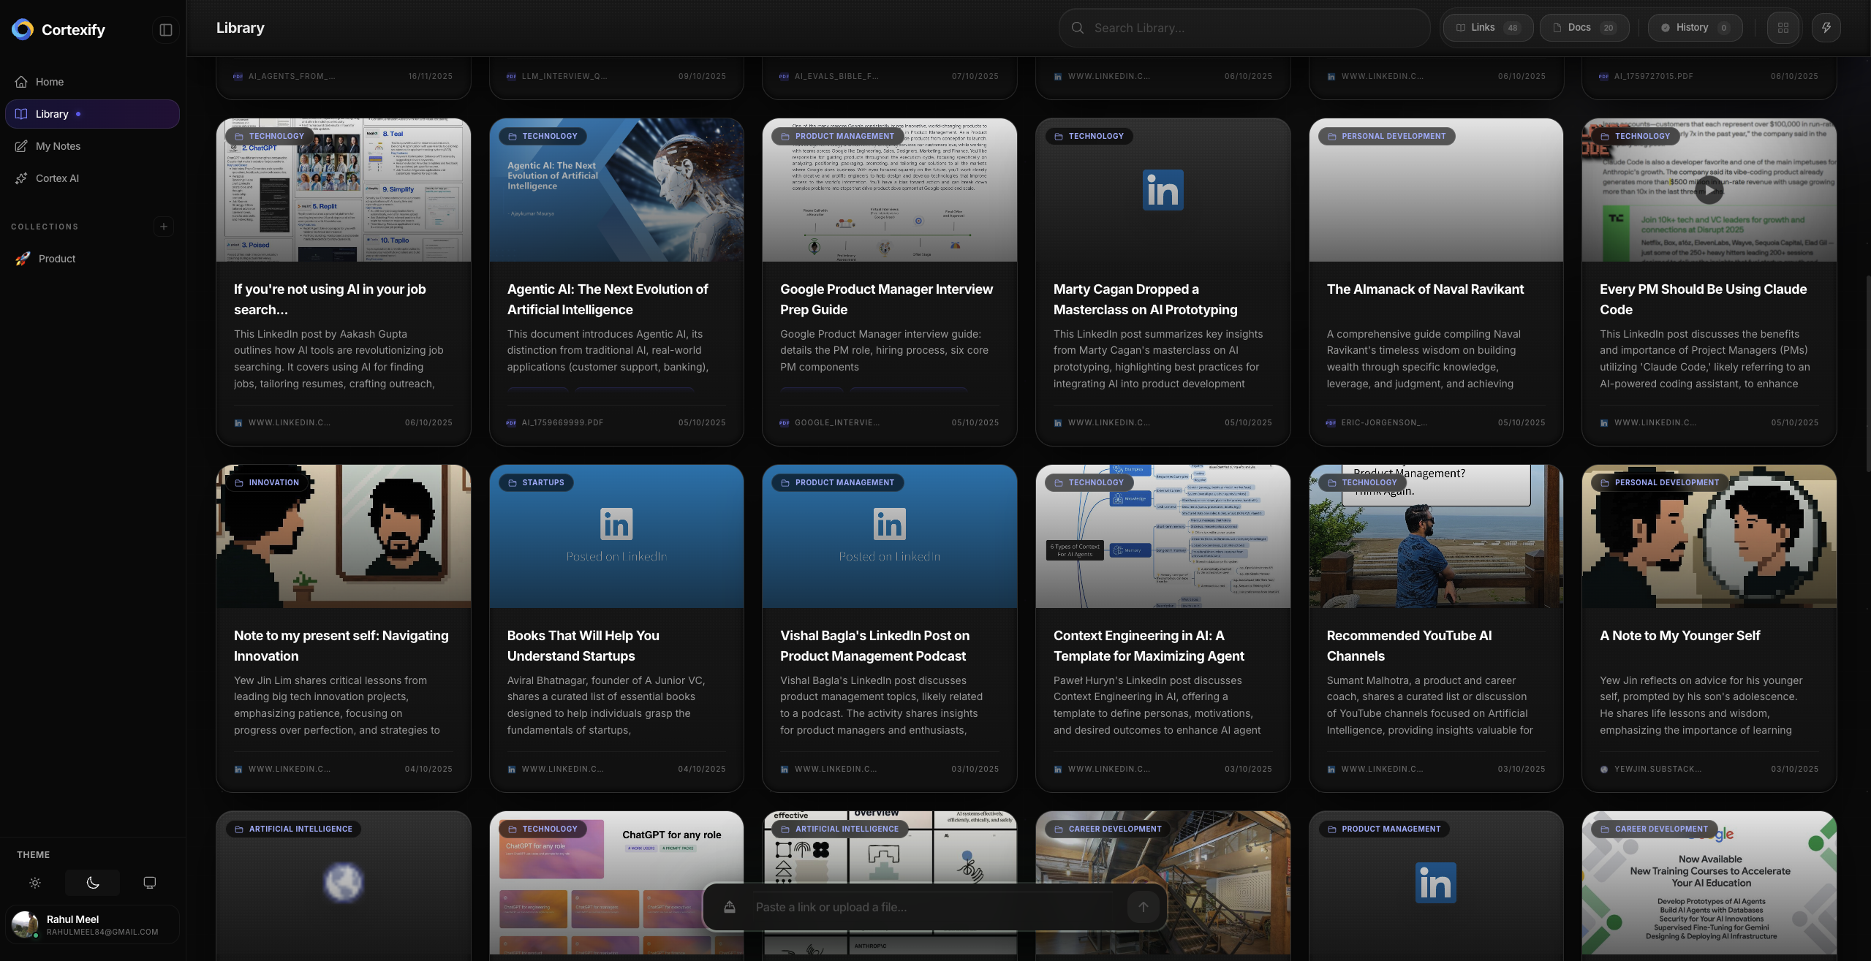Click folder icon in Technology tag, first card
The width and height of the screenshot is (1871, 961).
239,136
